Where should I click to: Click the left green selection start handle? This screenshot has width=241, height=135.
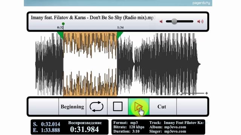pos(61,35)
